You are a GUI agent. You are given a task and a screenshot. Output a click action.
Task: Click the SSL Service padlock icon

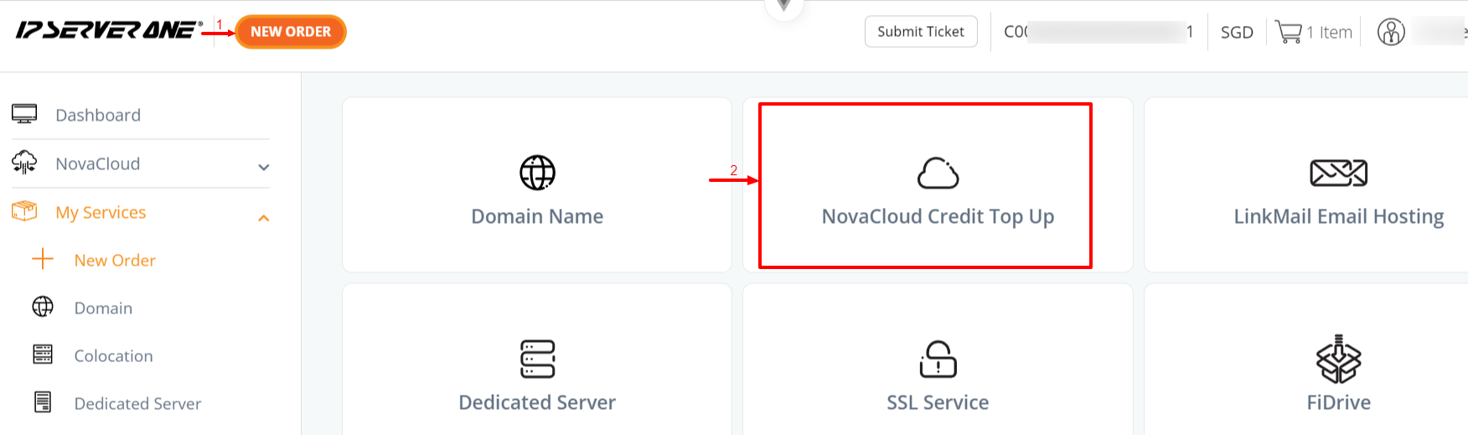click(x=938, y=359)
